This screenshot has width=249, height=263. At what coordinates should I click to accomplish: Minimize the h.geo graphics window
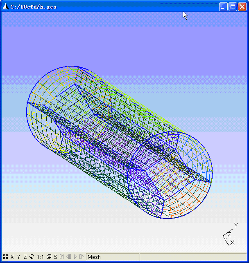click(x=223, y=7)
